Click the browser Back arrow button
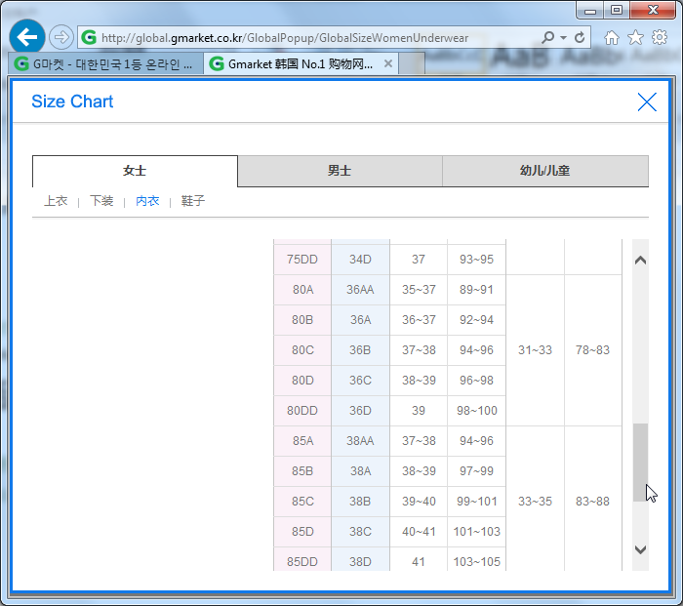Screen dimensions: 683x606 click(x=26, y=37)
